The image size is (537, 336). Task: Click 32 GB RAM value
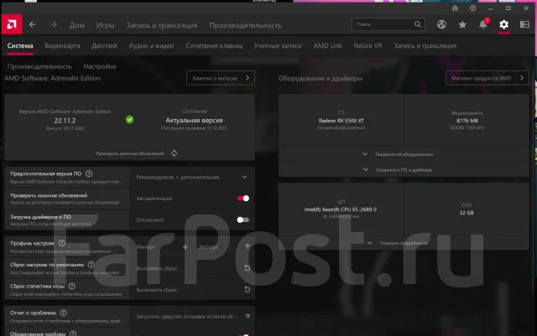(x=467, y=213)
